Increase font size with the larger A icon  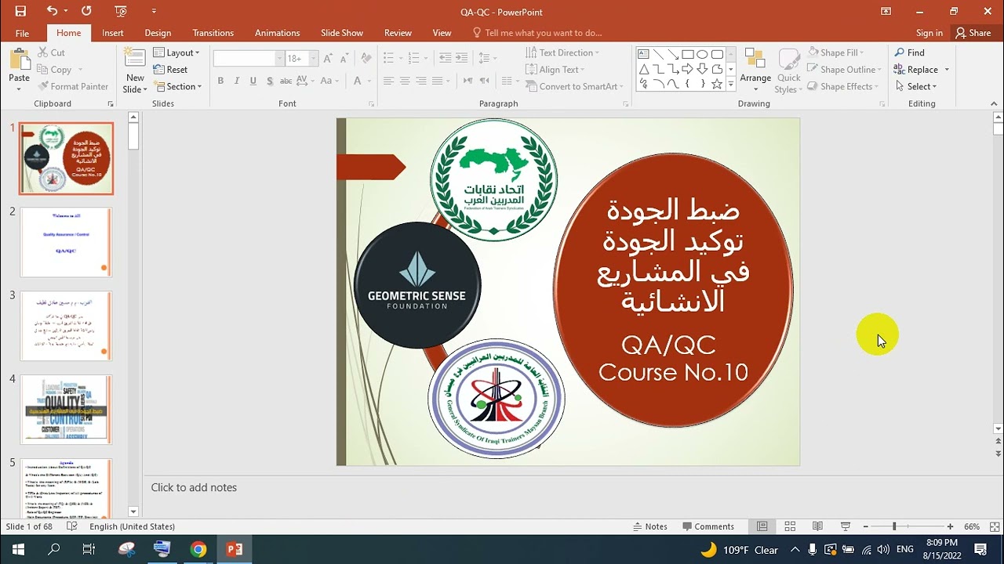(328, 59)
